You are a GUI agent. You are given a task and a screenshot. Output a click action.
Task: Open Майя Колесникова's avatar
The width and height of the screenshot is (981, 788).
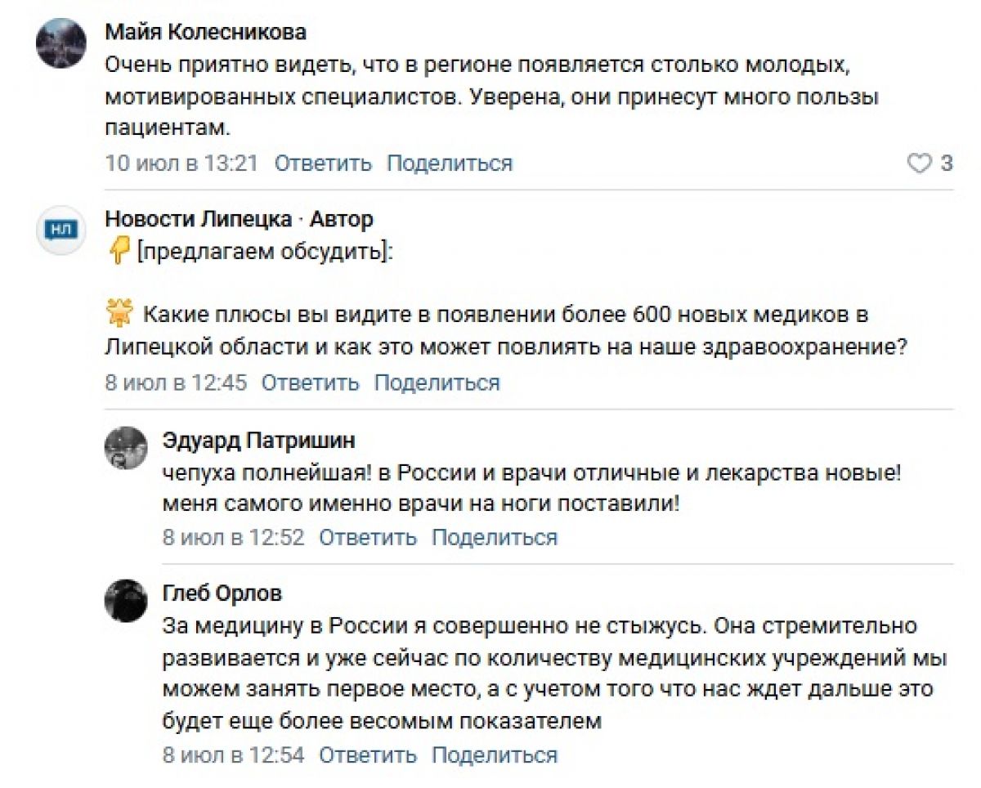coord(61,43)
